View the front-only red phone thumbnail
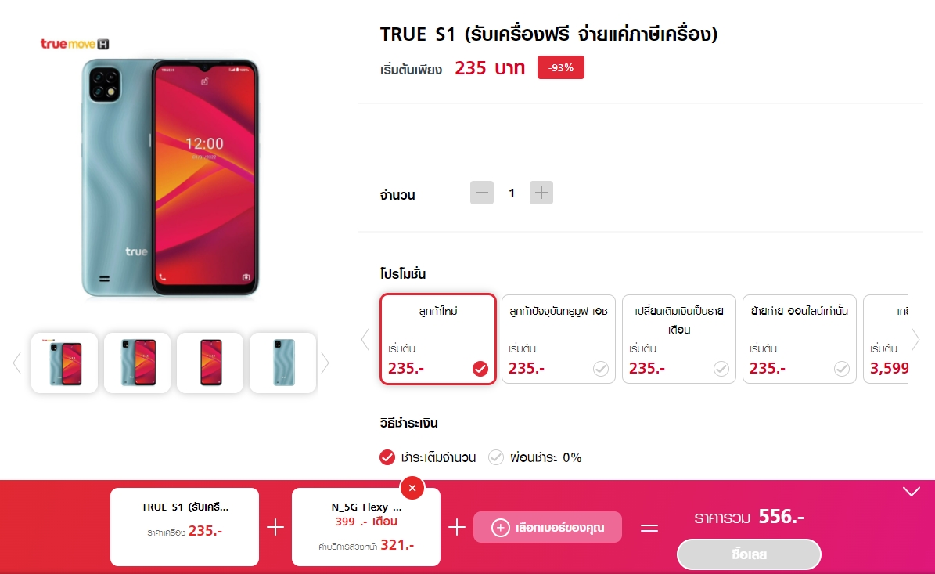Viewport: 935px width, 574px height. [x=210, y=363]
